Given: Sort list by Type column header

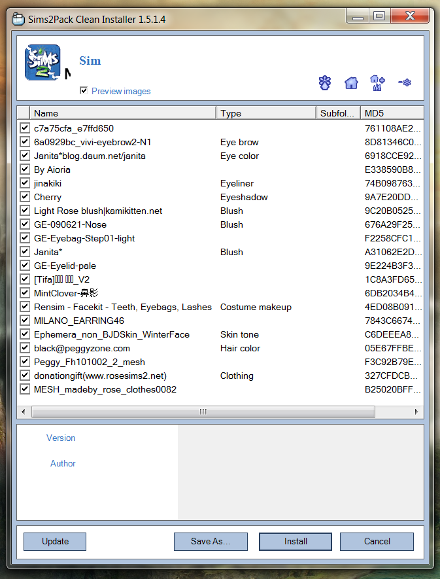Looking at the screenshot, I should click(266, 113).
